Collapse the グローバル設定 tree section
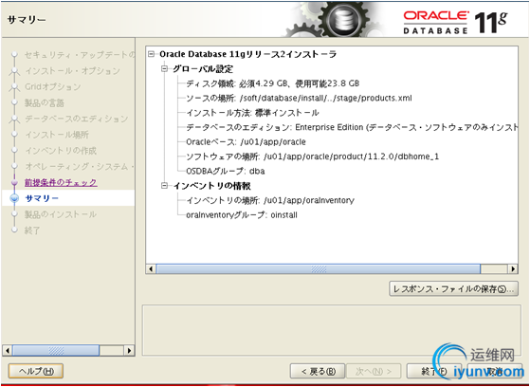530x387 pixels. point(164,69)
